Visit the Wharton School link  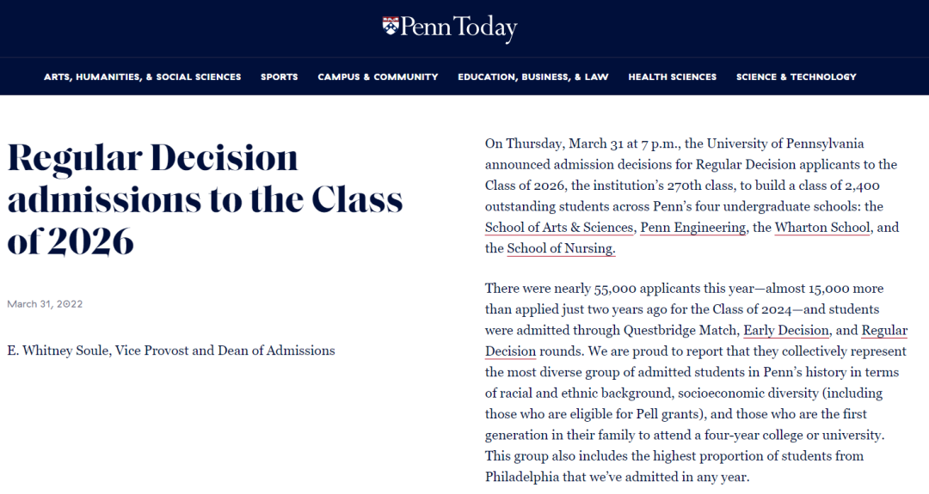pyautogui.click(x=822, y=228)
